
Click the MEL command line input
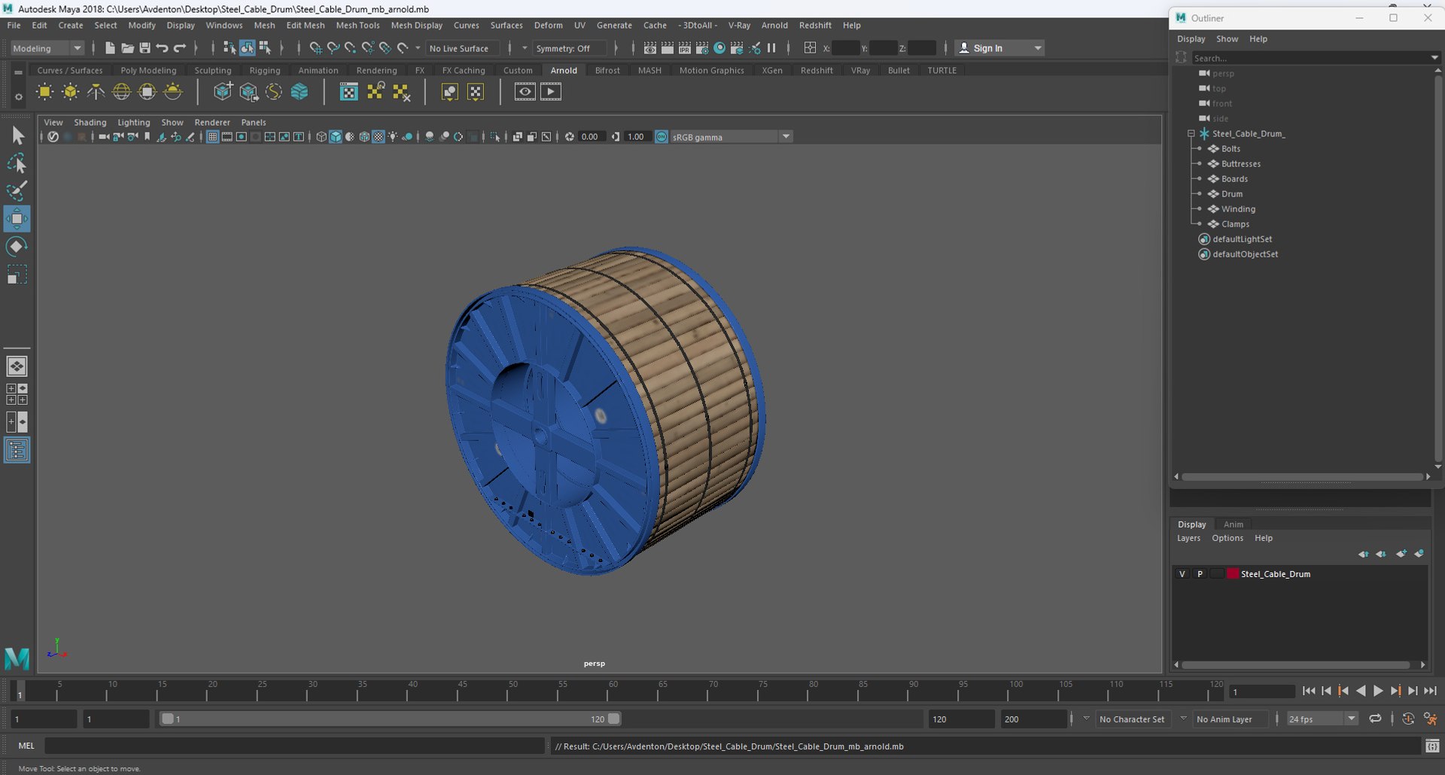click(x=294, y=746)
